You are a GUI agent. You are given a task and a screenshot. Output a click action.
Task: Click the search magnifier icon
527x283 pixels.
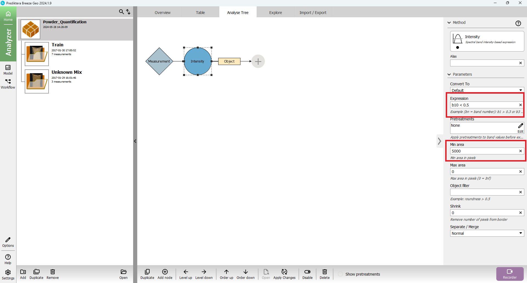(x=121, y=12)
